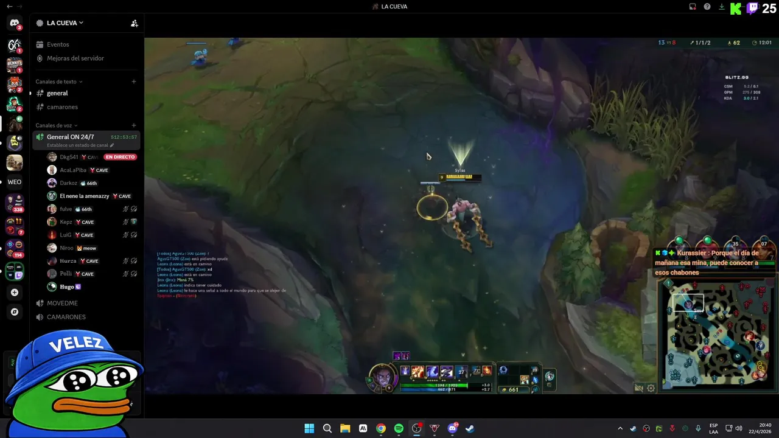Open ESP LAA language switcher
Viewport: 779px width, 438px height.
coord(713,428)
